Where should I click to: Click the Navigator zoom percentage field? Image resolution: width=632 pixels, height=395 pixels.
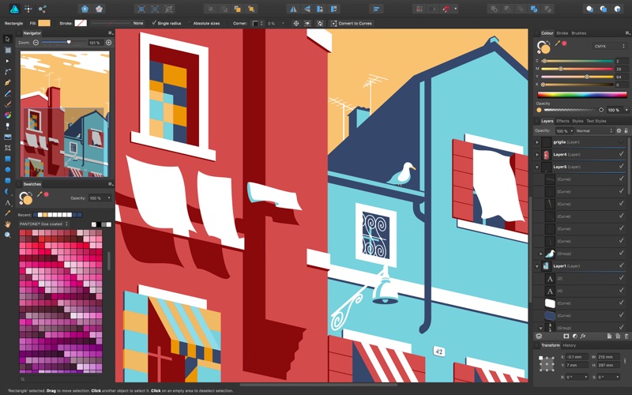tap(95, 43)
